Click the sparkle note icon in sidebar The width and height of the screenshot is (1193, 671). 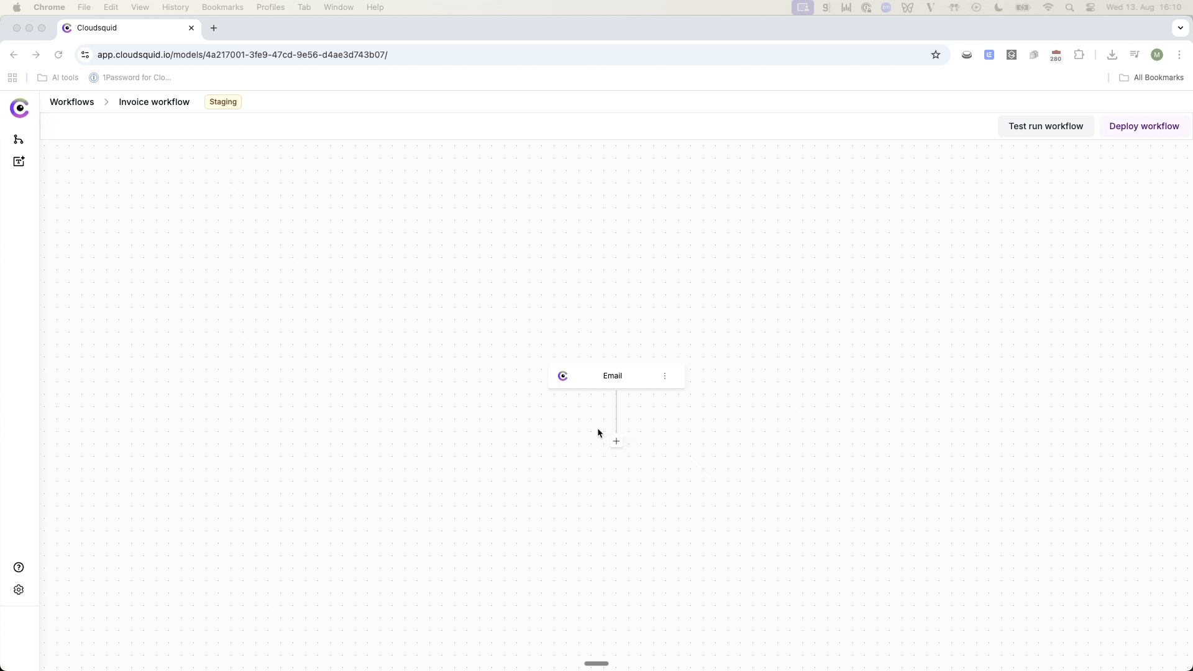click(19, 162)
